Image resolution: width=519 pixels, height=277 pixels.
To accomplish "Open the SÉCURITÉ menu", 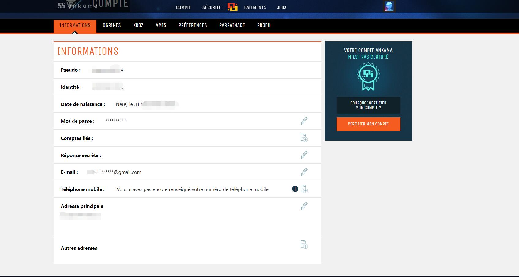I will tap(212, 7).
